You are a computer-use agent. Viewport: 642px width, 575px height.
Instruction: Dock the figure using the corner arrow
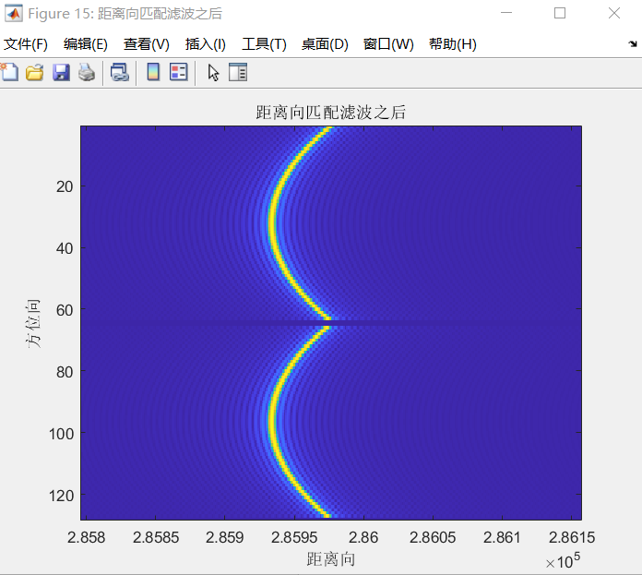pyautogui.click(x=633, y=43)
